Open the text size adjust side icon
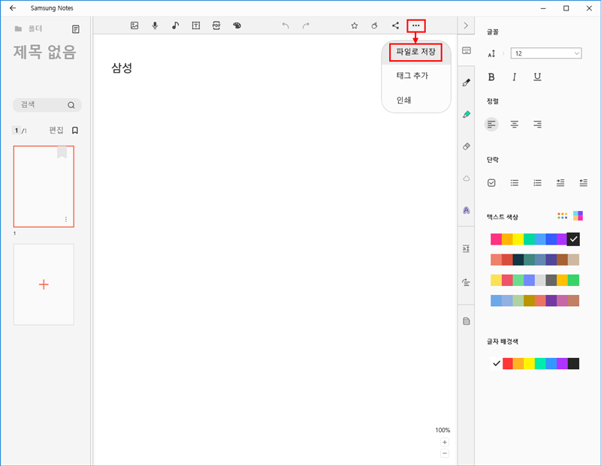 click(466, 249)
